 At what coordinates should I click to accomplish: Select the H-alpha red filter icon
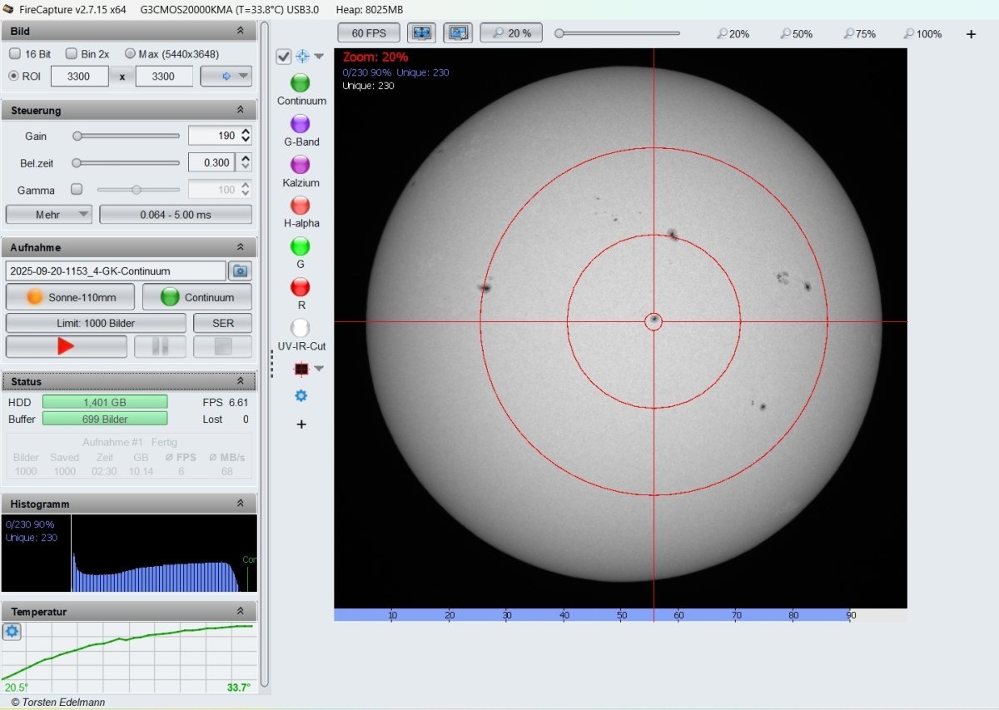coord(301,205)
